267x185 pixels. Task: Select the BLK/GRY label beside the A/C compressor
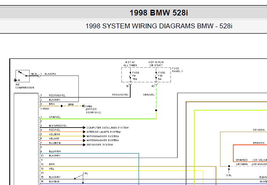coord(50,74)
